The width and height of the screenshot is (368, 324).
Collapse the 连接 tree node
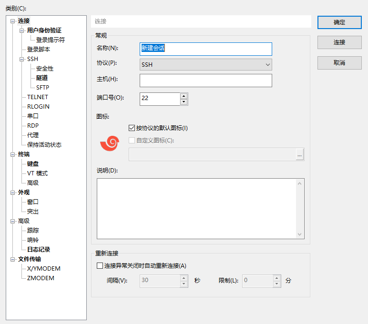point(13,21)
